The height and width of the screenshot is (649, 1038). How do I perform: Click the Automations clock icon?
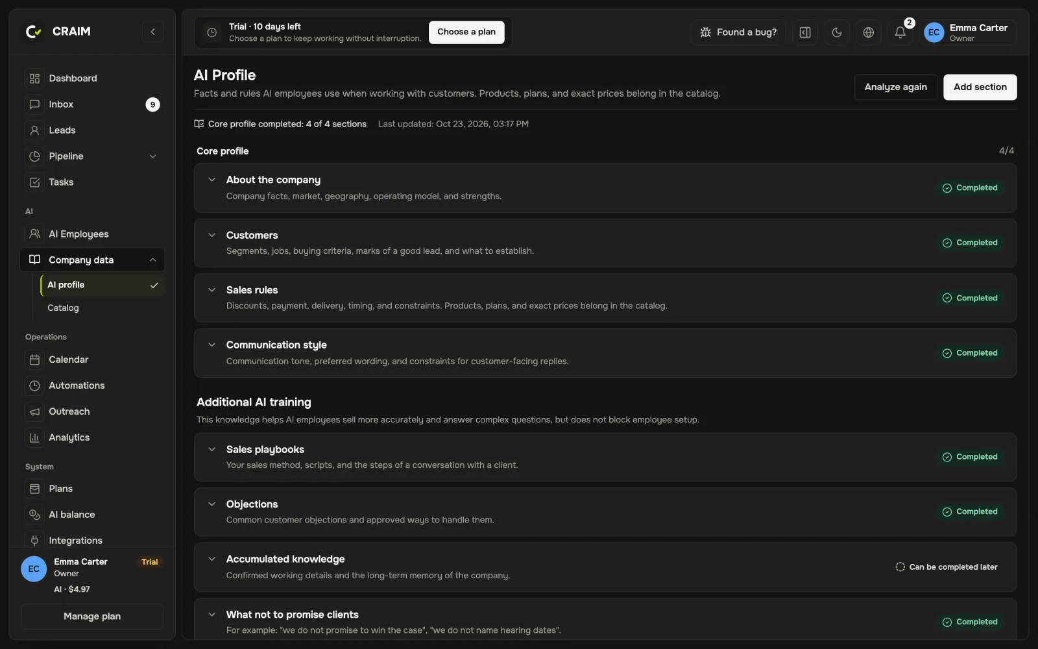[x=34, y=386]
